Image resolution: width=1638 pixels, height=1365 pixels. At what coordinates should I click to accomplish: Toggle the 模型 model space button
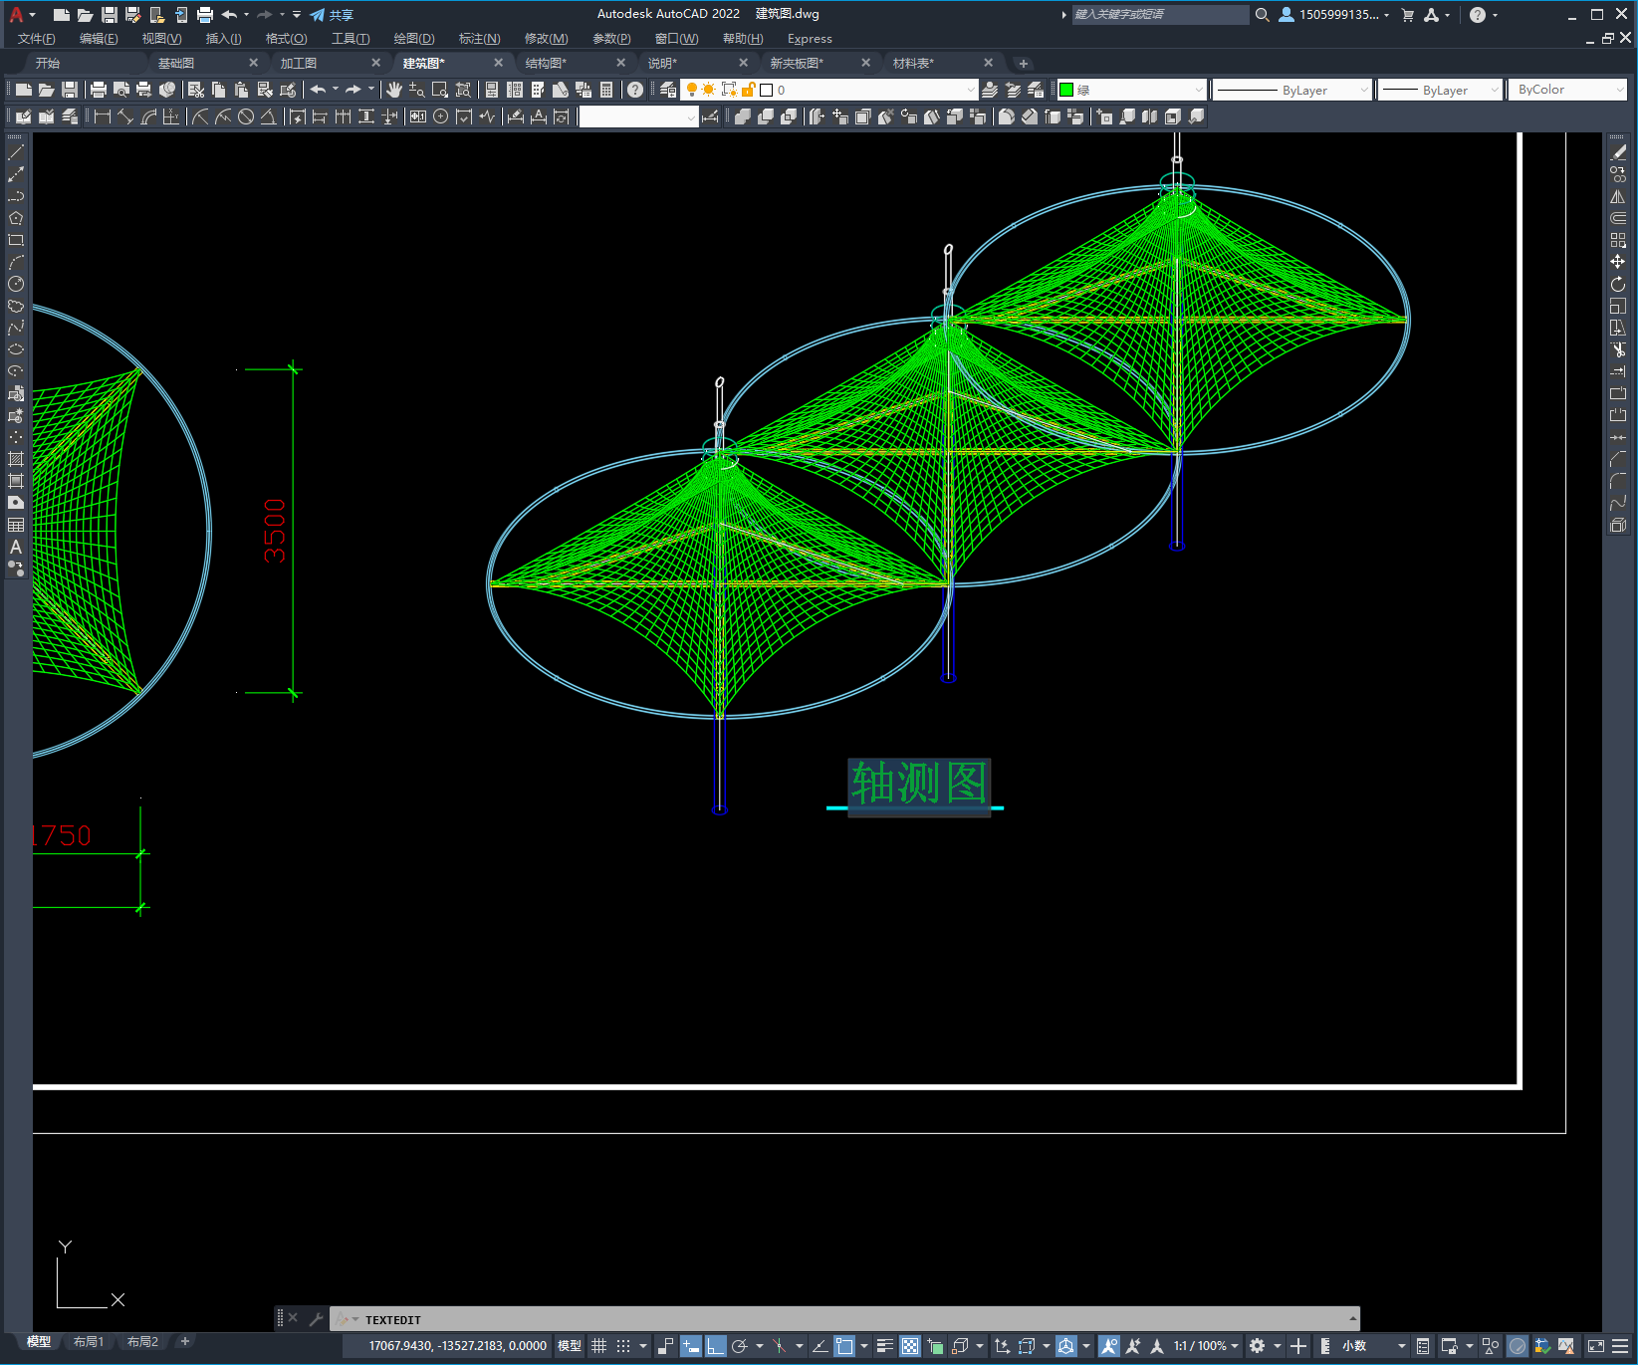[570, 1346]
